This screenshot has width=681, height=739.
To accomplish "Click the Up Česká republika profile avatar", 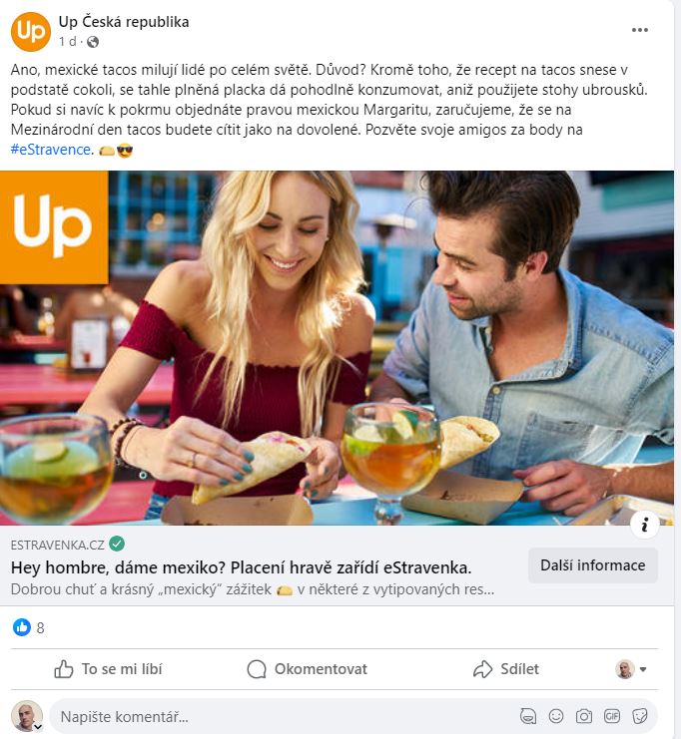I will pos(31,32).
